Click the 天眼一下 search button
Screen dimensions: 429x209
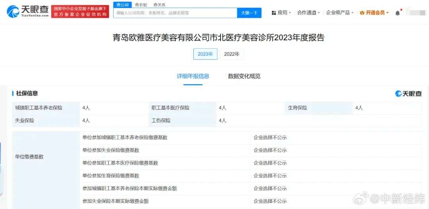pyautogui.click(x=249, y=13)
